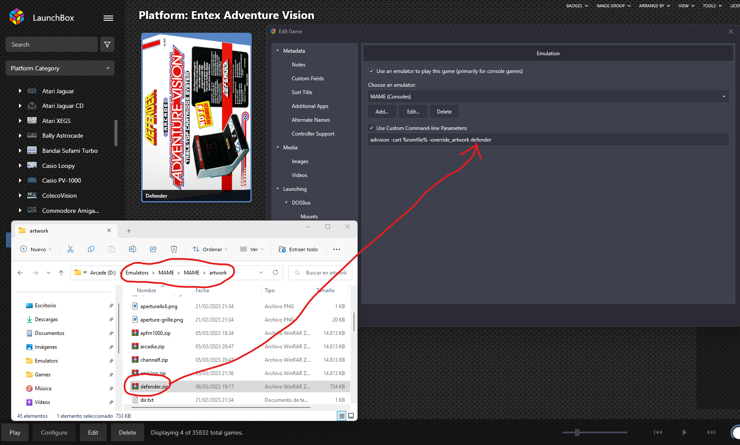Click the Edit... emulator button

[x=413, y=111]
